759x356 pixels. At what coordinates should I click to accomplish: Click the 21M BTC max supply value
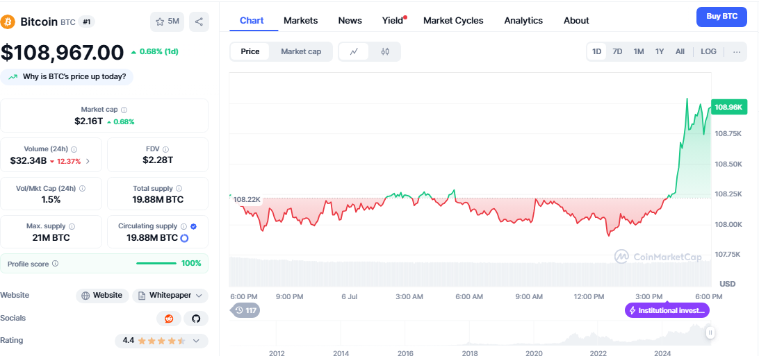(51, 237)
